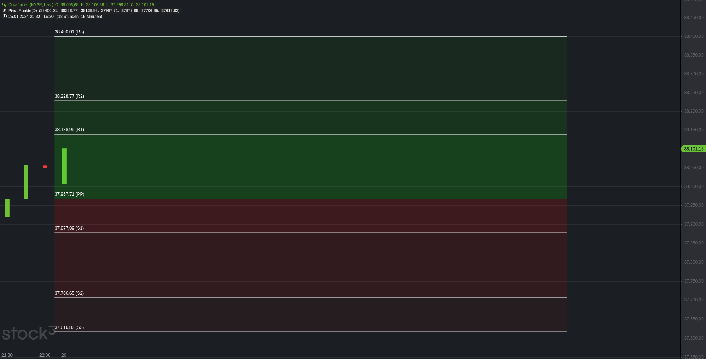Click the 18 Stunden, 15 Minuten time range label
Viewport: 706px width, 359px height.
79,17
